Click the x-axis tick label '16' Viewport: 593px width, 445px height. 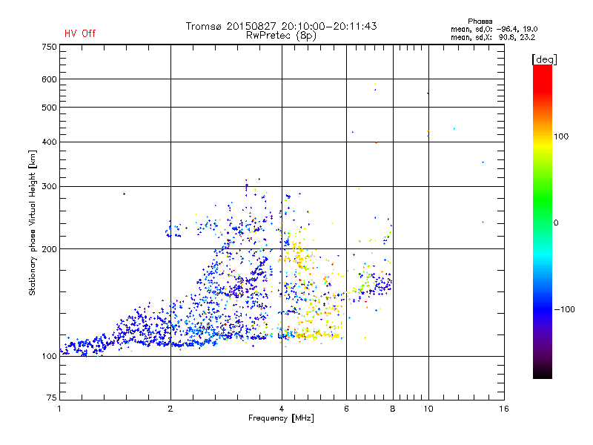[x=504, y=409]
